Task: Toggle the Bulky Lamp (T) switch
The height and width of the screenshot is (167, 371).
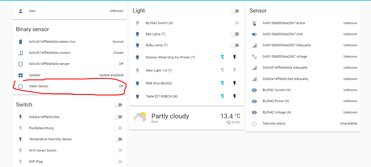Action: tap(235, 45)
